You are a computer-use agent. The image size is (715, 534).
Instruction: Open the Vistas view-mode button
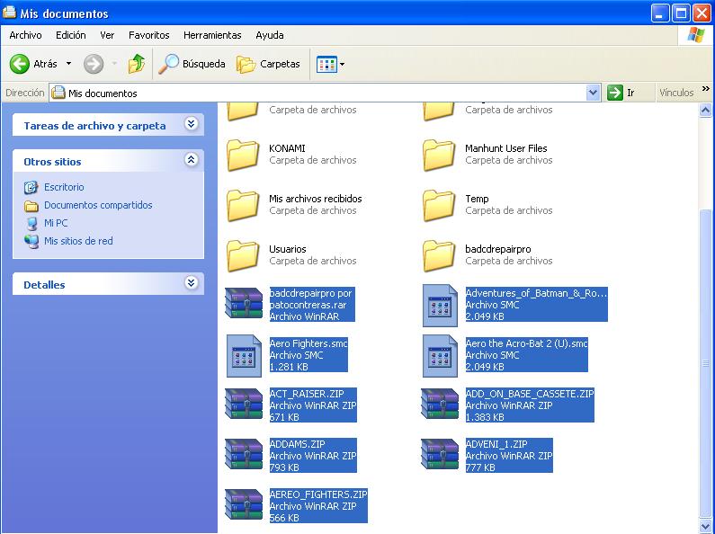coord(326,64)
